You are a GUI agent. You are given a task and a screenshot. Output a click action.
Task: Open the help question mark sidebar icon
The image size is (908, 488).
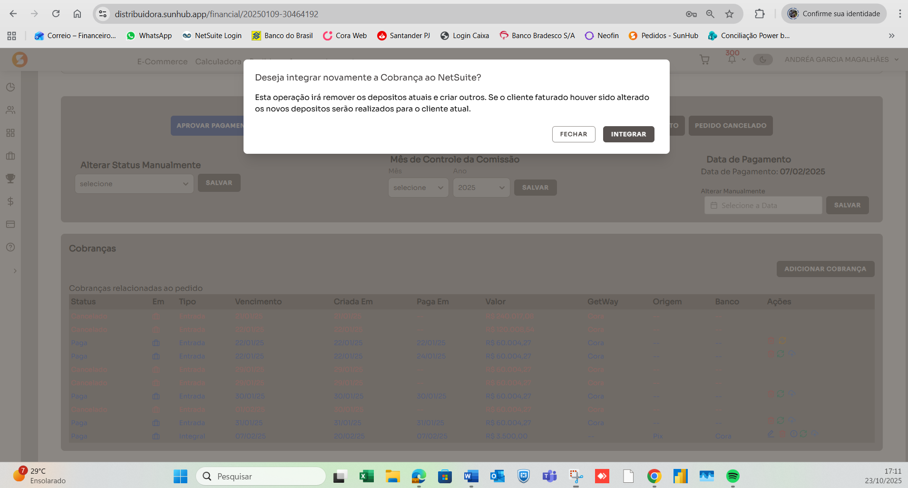[10, 247]
